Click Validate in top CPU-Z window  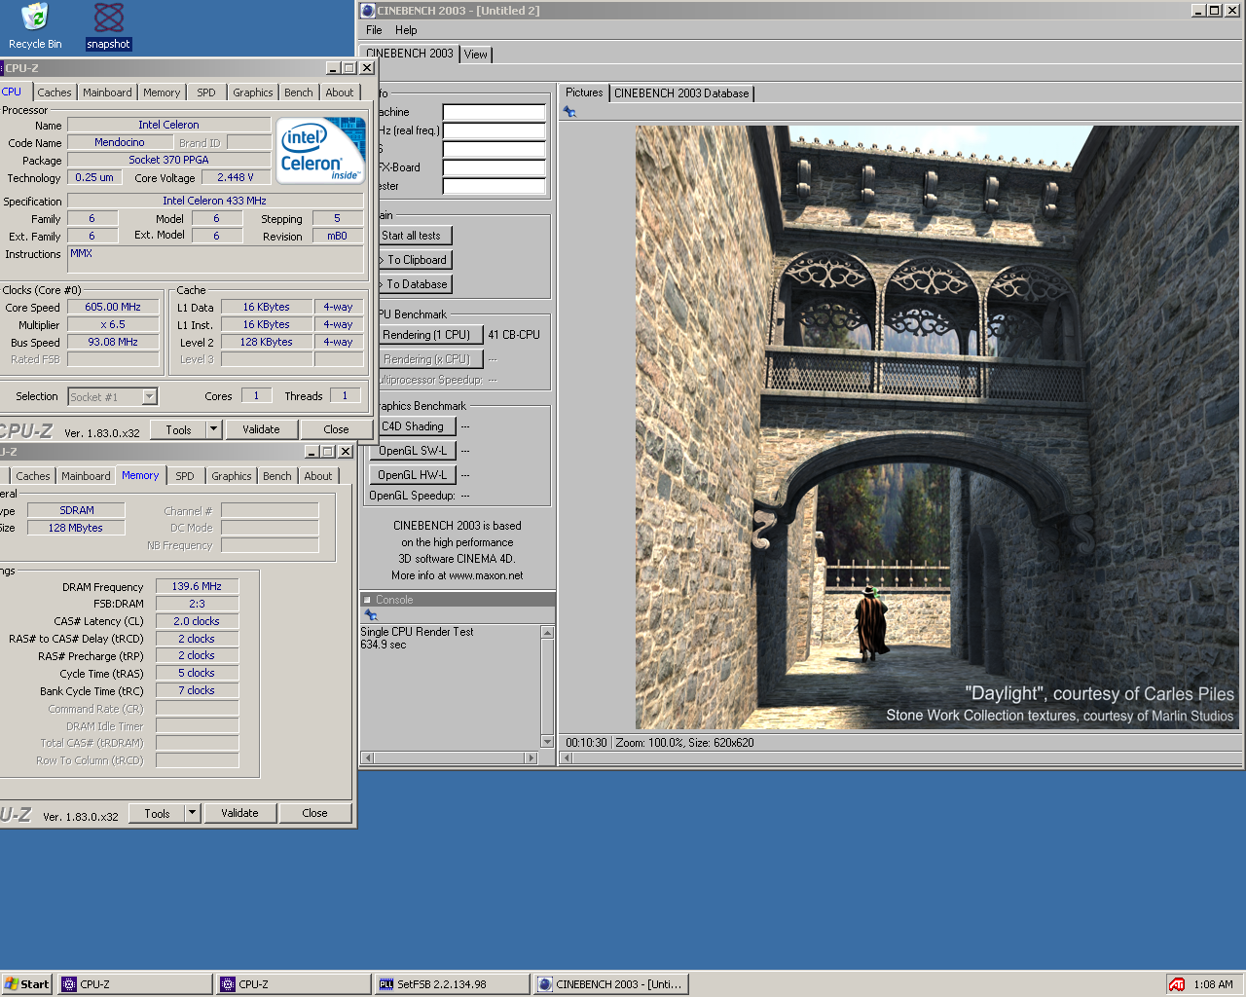(x=261, y=429)
